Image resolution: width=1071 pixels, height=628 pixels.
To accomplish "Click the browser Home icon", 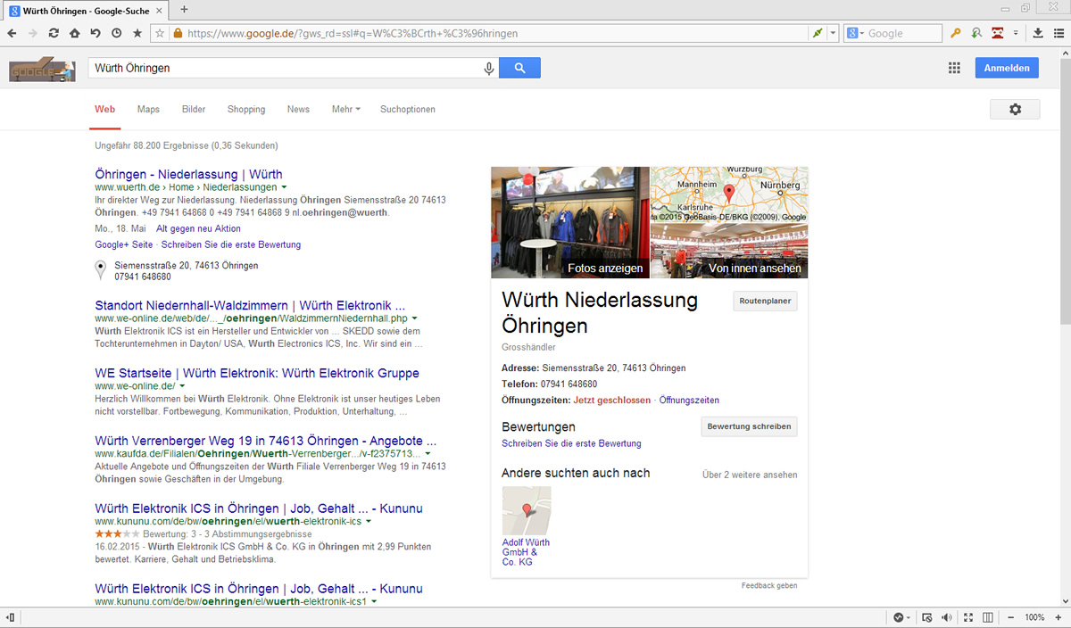I will [x=75, y=33].
